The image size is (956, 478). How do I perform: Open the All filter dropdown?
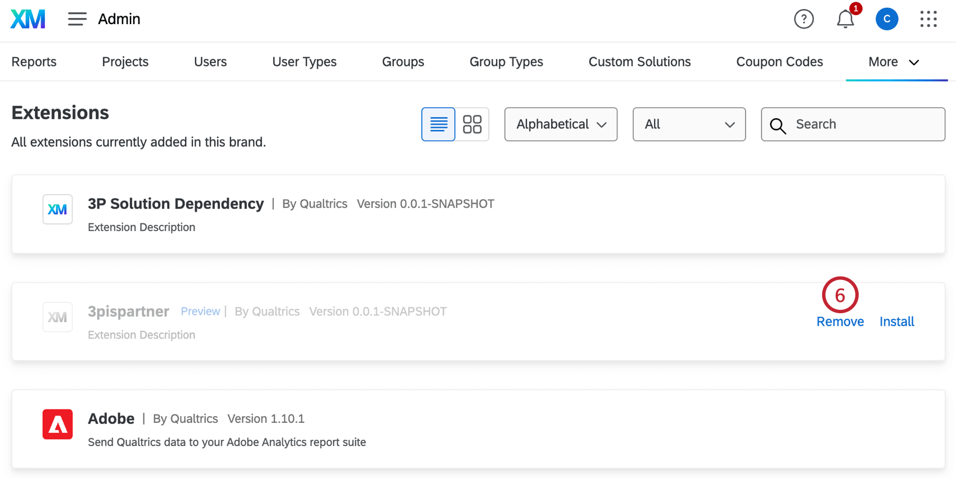(x=689, y=124)
